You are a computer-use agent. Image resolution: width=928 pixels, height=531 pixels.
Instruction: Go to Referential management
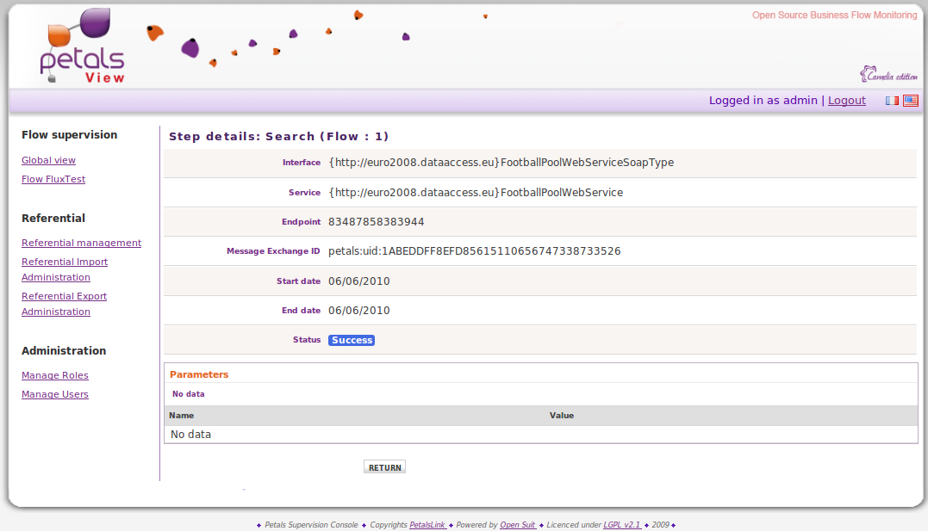[81, 243]
